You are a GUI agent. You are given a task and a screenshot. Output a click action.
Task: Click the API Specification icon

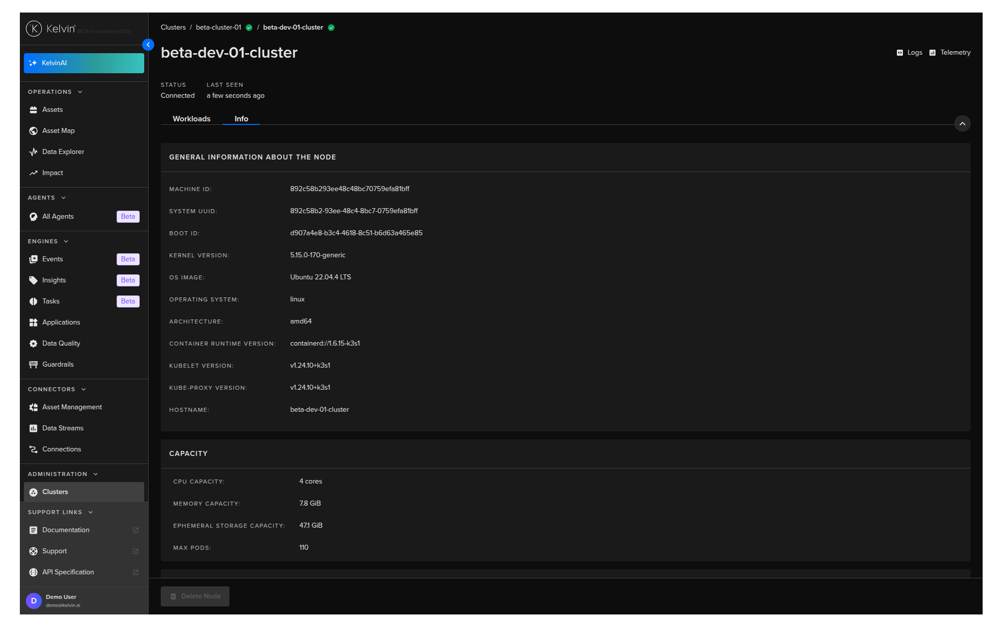coord(33,573)
